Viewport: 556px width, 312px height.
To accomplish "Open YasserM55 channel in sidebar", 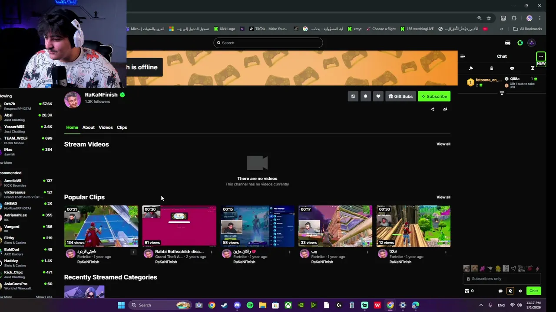I will click(27, 129).
